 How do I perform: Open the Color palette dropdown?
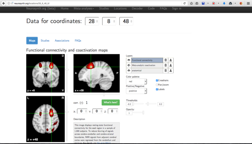coord(136,82)
